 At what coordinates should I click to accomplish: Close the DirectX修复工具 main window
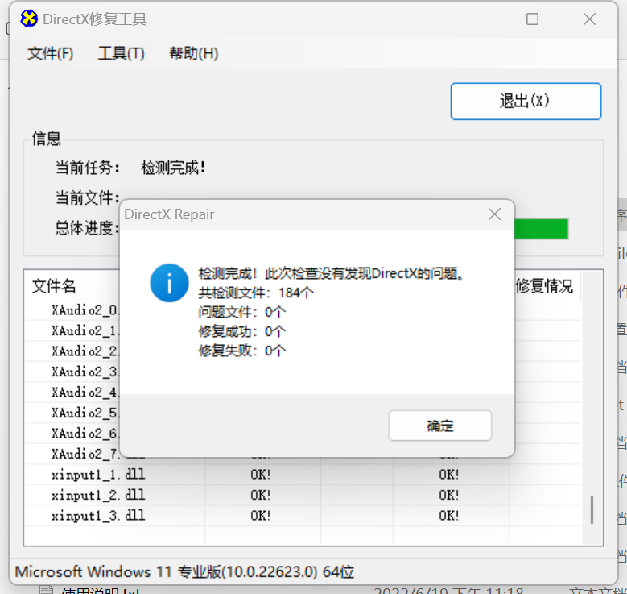coord(589,19)
